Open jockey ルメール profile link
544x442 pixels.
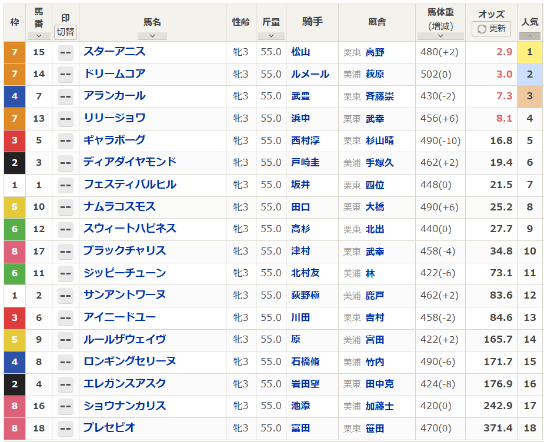point(310,74)
